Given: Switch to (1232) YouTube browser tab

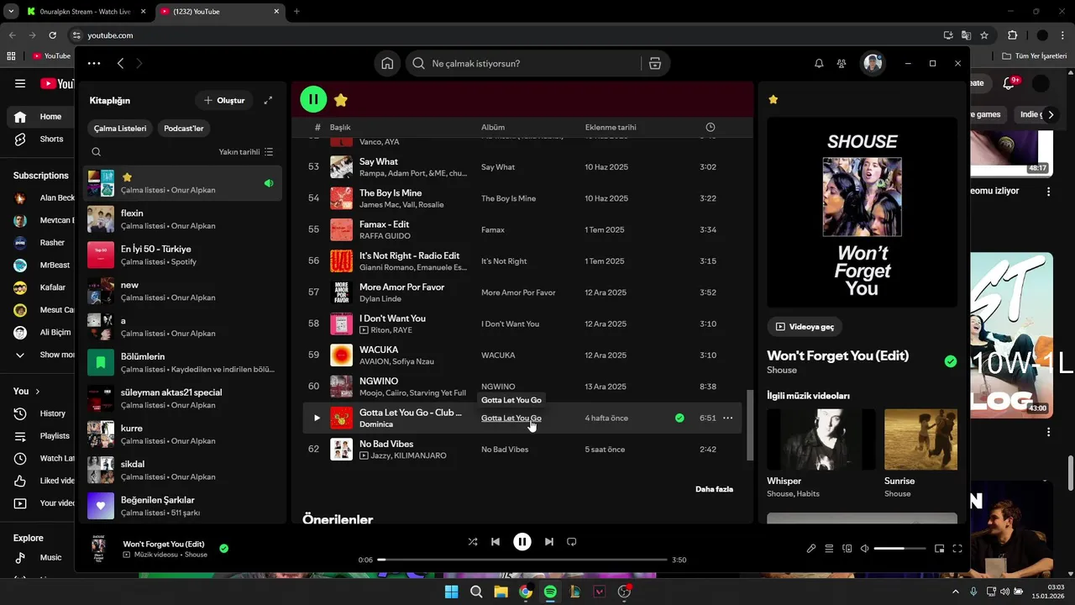Looking at the screenshot, I should coord(218,12).
